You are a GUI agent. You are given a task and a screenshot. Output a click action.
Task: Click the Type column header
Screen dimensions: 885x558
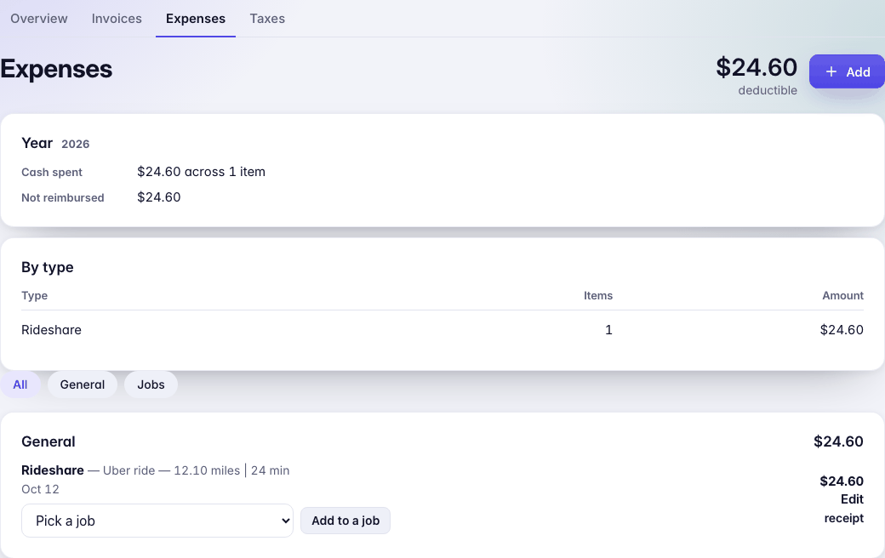(x=34, y=296)
